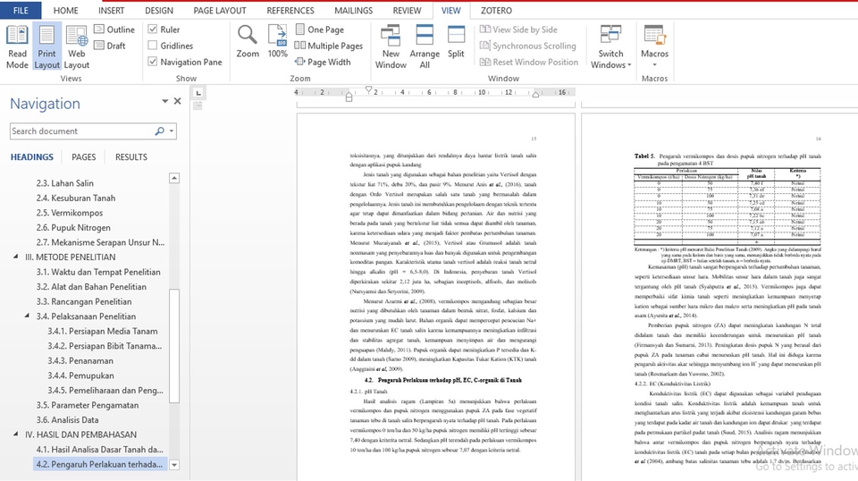Enable the Gridlines checkbox

coord(153,46)
